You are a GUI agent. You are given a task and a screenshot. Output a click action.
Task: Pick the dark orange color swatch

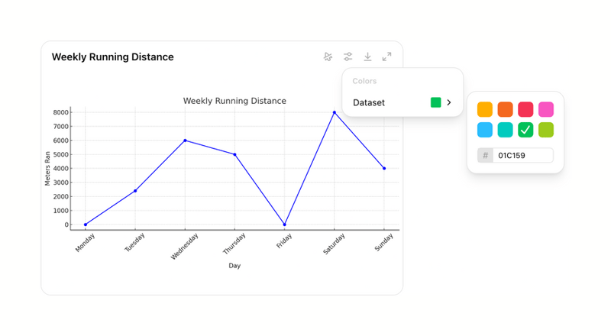point(505,109)
